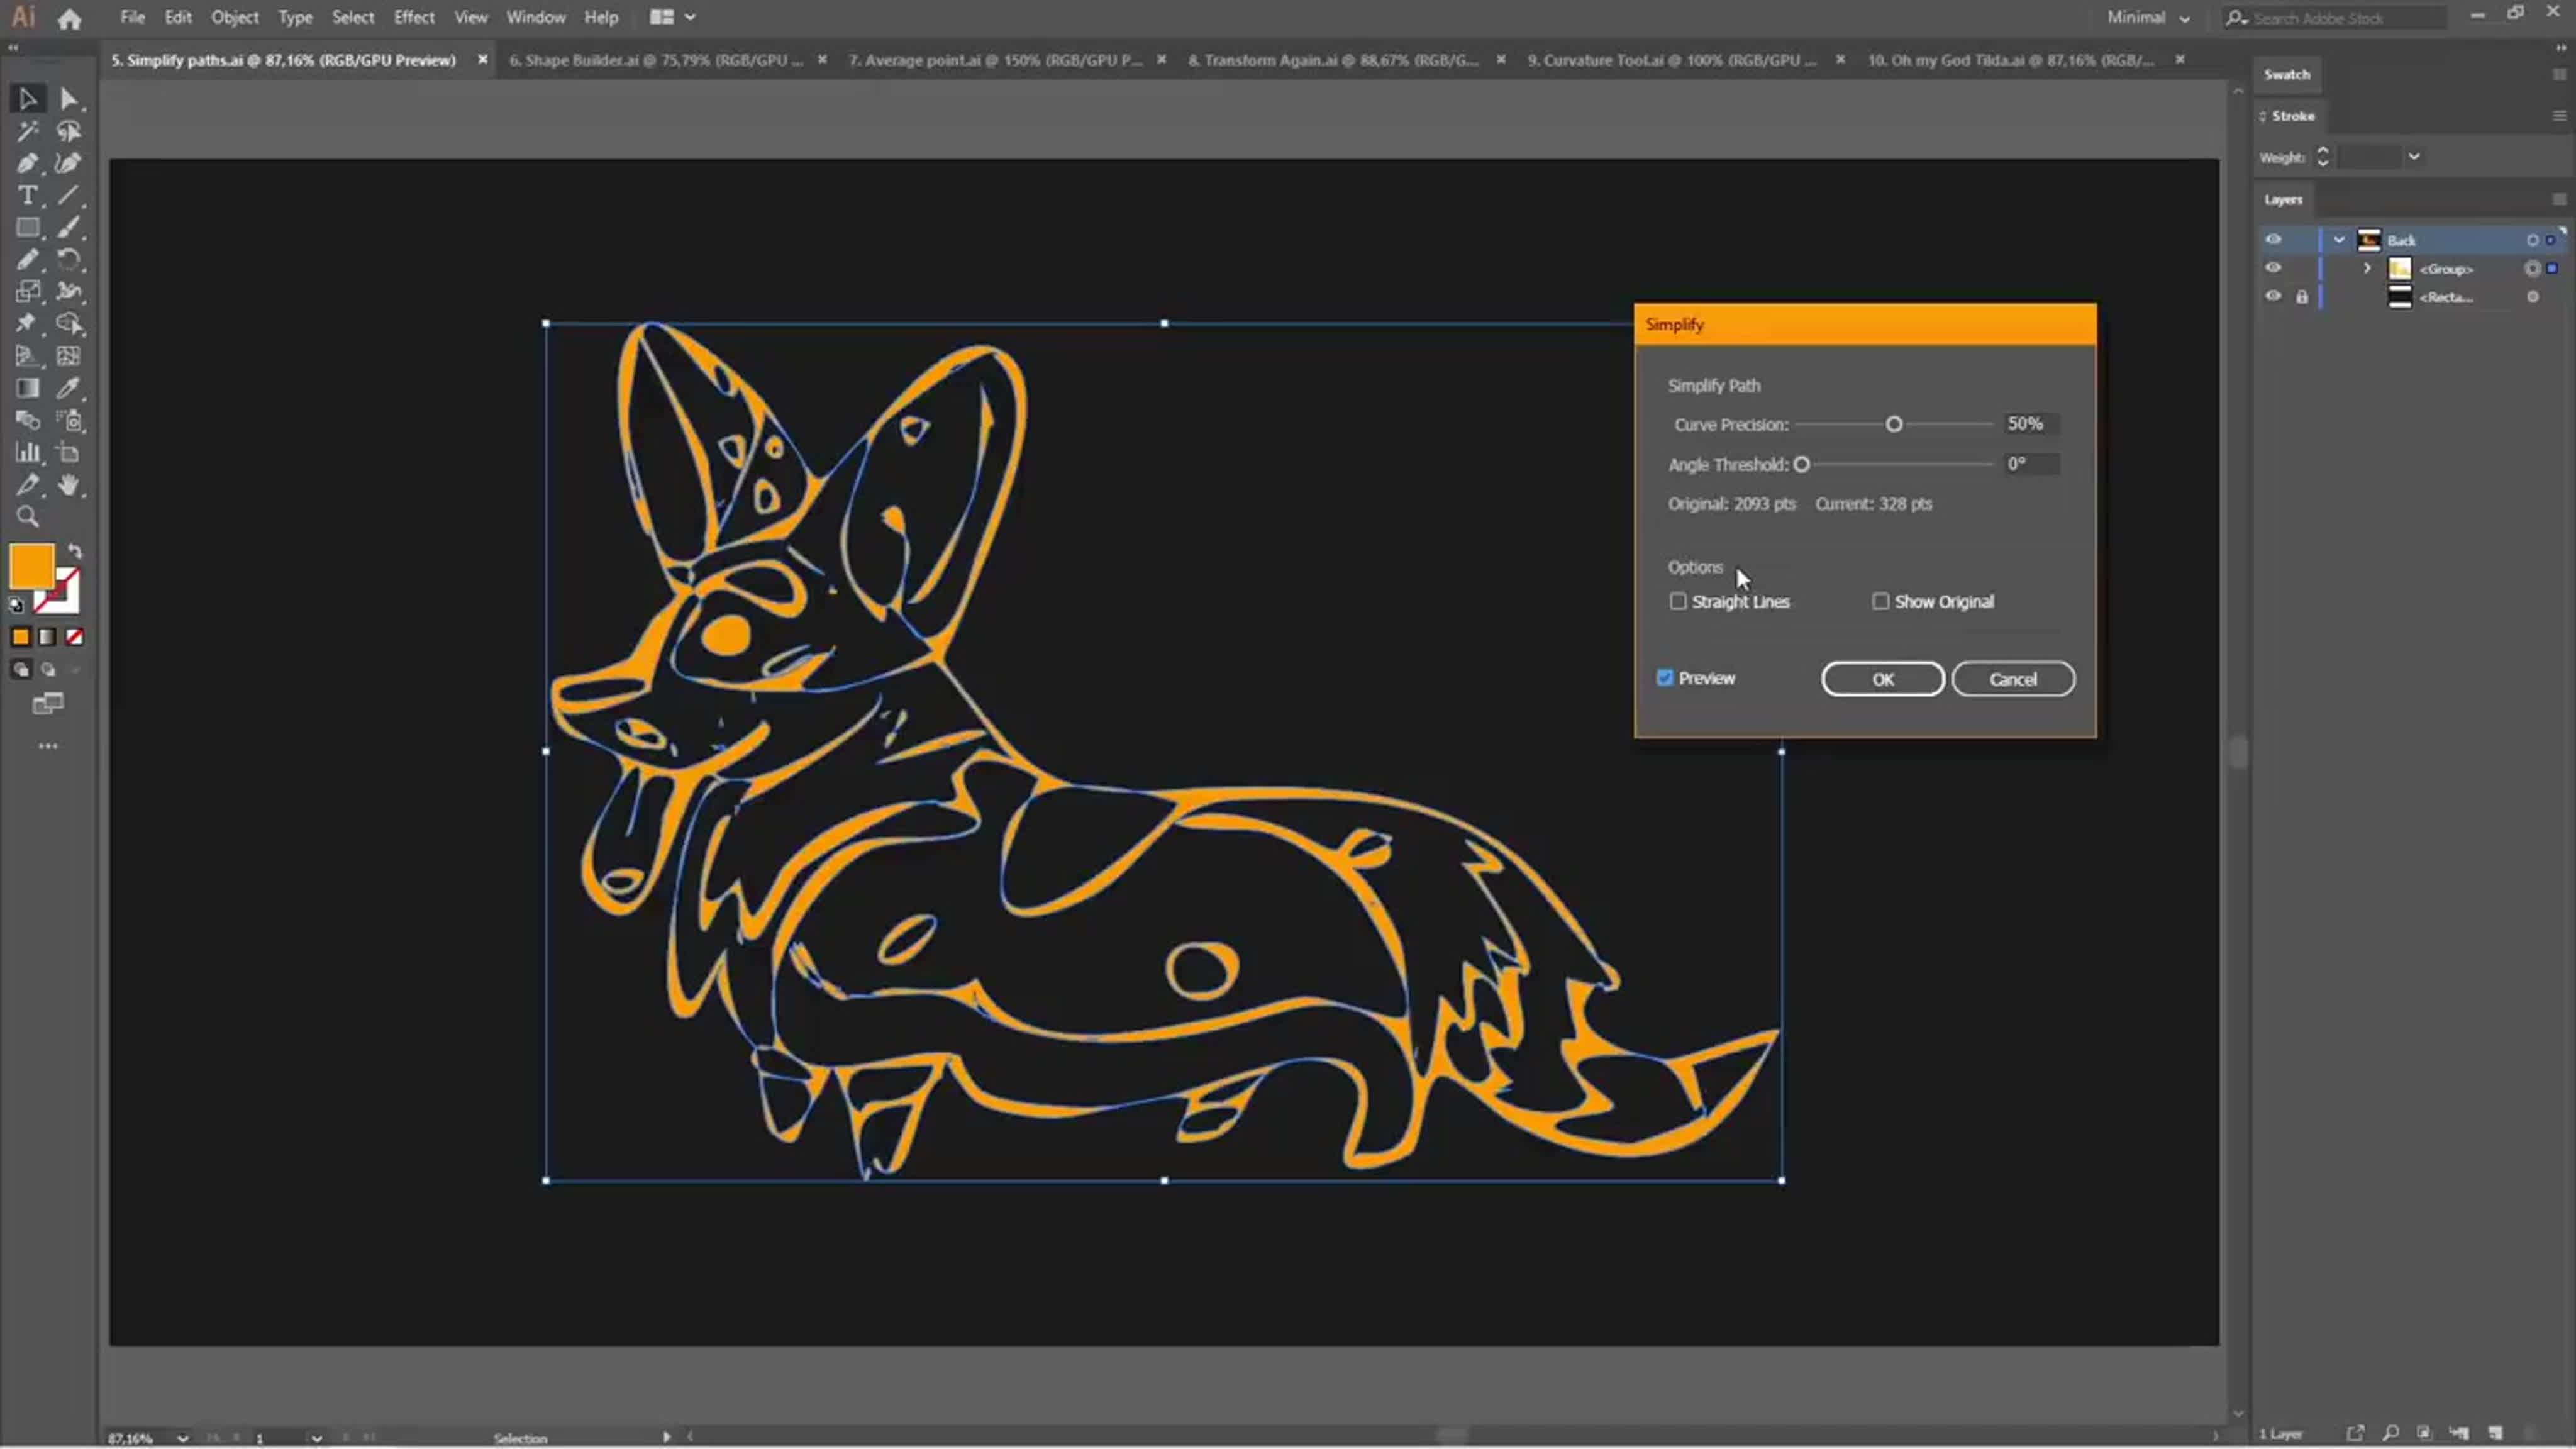This screenshot has height=1449, width=2576.
Task: Select the Rectangle tool
Action: (27, 228)
